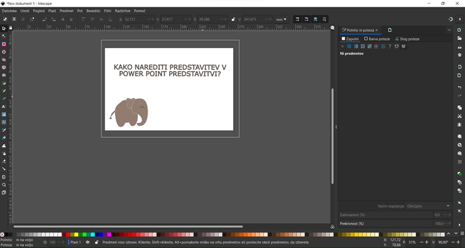Flip selected objects horizontally

coord(63,19)
